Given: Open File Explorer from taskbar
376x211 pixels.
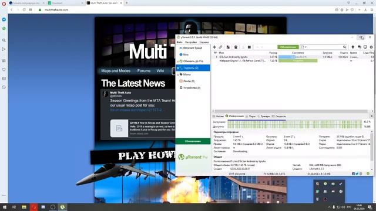Looking at the screenshot, I should (x=24, y=207).
